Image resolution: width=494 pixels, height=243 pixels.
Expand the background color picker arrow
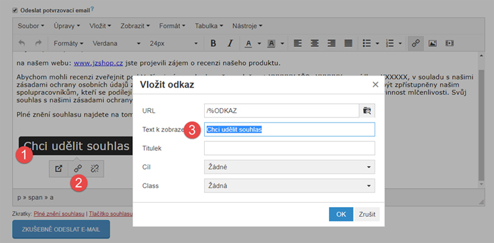(x=282, y=44)
